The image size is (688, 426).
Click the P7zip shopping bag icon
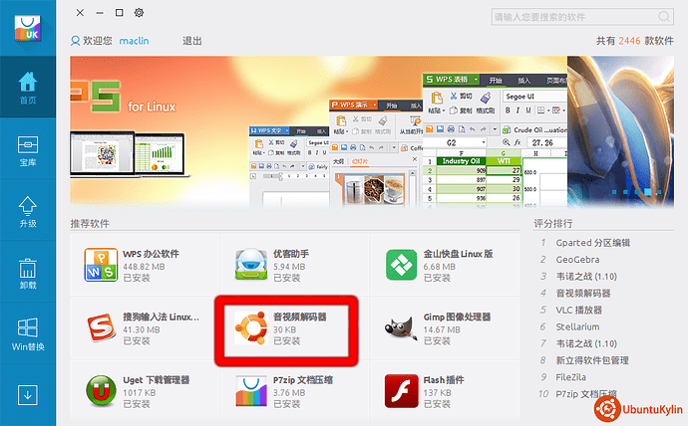tap(251, 391)
